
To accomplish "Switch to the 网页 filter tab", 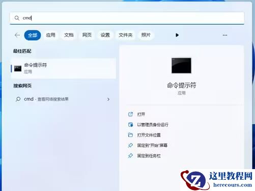I will 87,35.
